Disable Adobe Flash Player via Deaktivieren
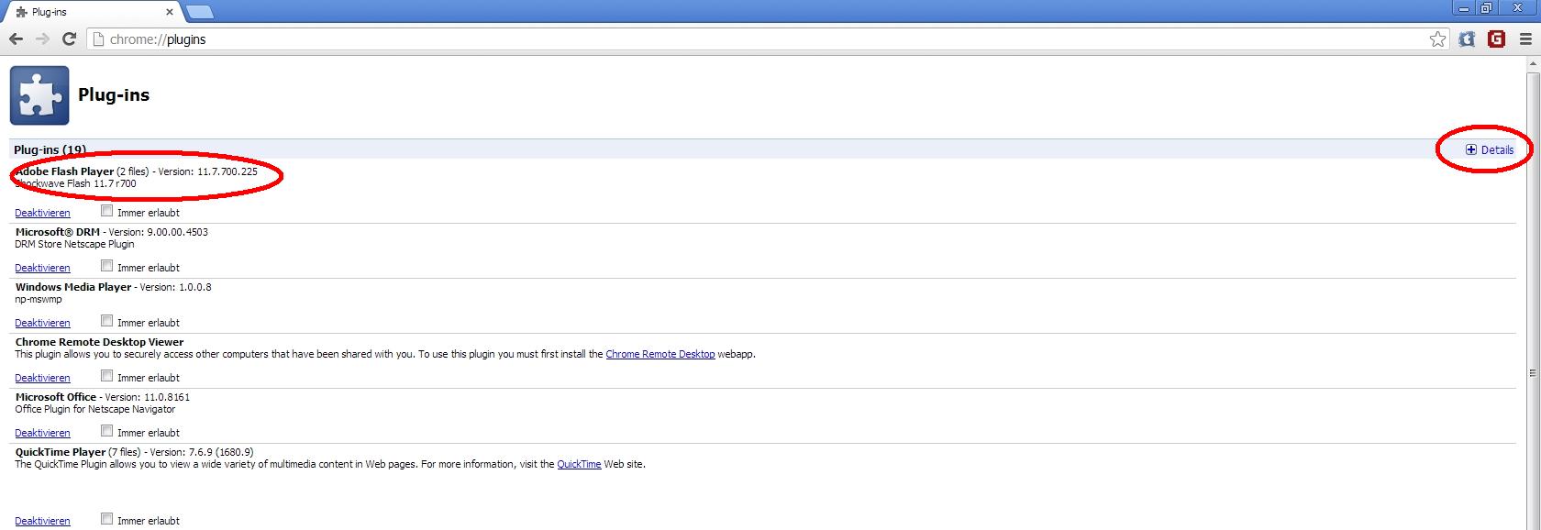1541x530 pixels. tap(42, 213)
